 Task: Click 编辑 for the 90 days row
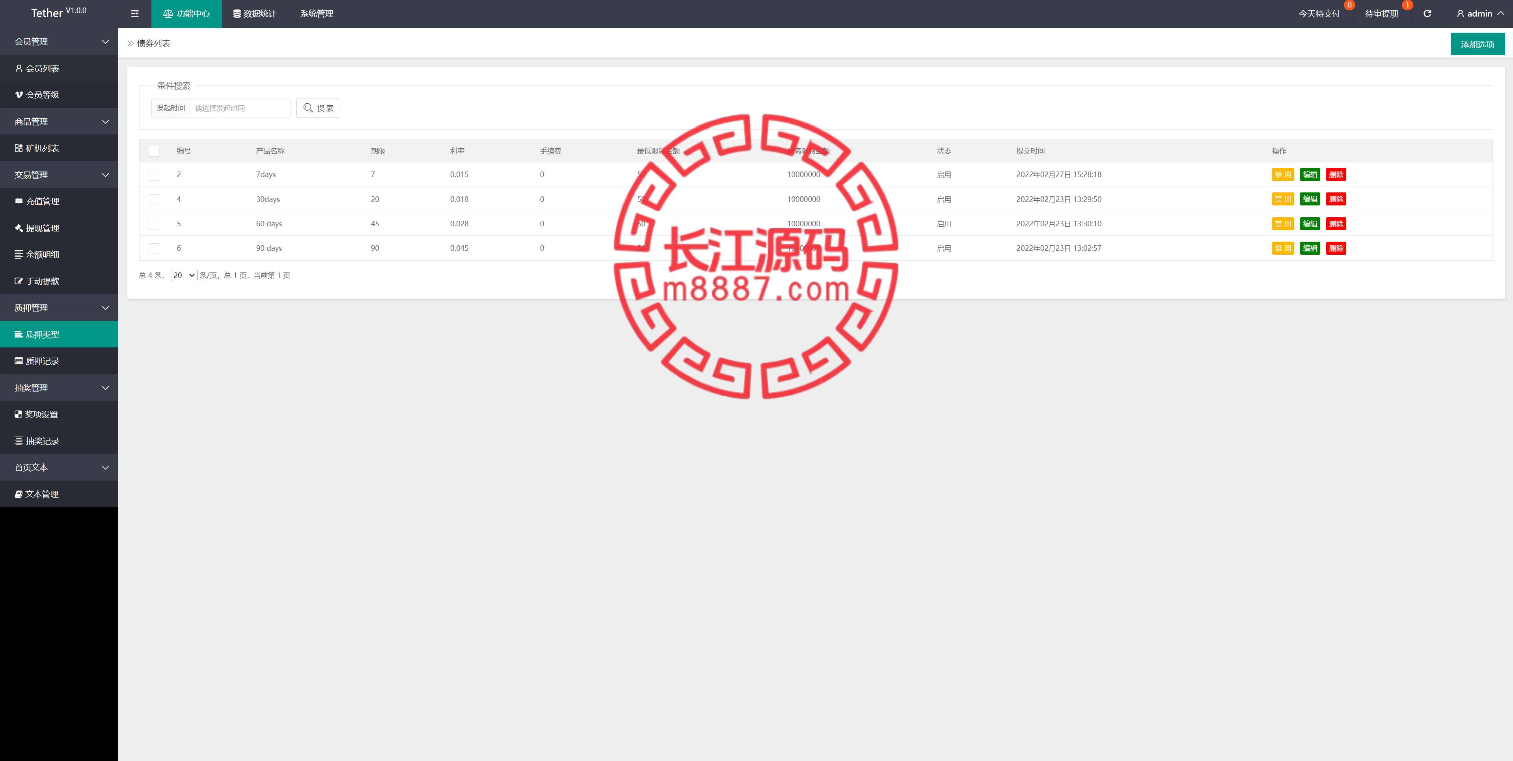tap(1310, 248)
